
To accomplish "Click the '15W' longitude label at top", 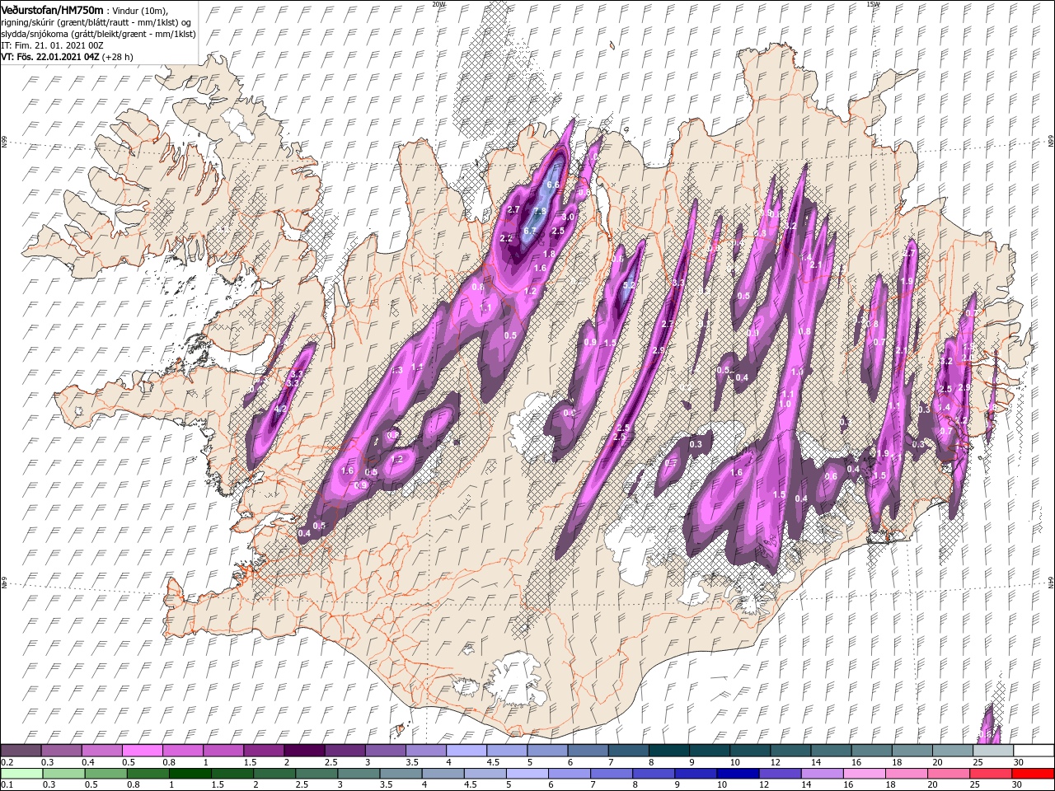I will point(872,4).
